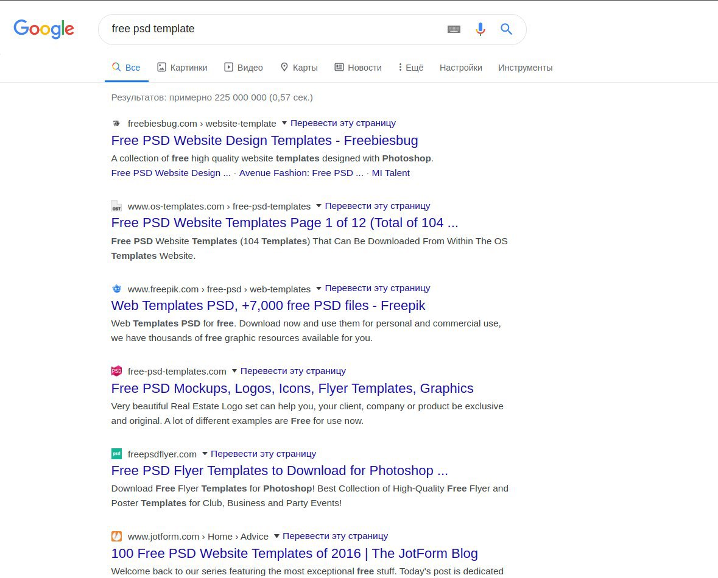The height and width of the screenshot is (578, 718).
Task: Open 'Инструменты' search tools
Action: click(525, 68)
